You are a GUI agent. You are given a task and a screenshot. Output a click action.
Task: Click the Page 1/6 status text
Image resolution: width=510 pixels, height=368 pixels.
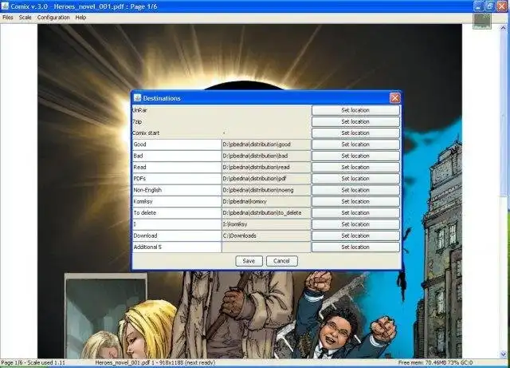[33, 362]
